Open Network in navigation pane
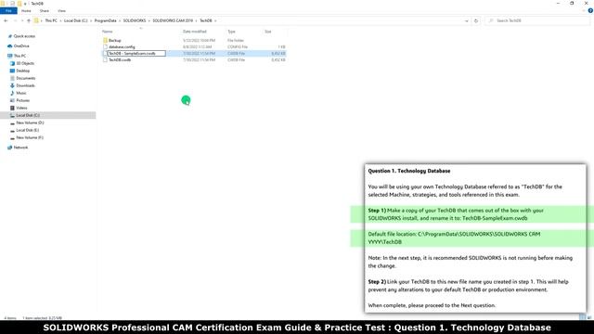594x334 pixels. (x=20, y=148)
